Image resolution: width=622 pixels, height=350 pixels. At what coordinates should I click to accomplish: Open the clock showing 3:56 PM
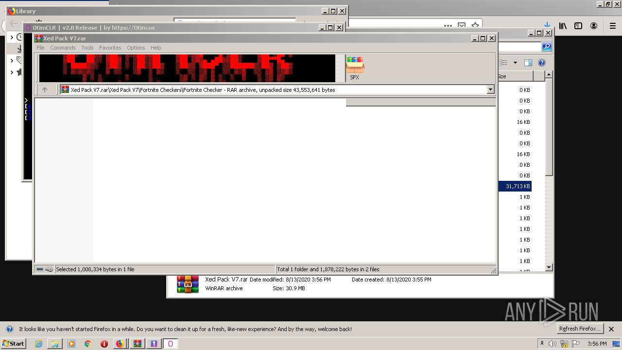(597, 344)
